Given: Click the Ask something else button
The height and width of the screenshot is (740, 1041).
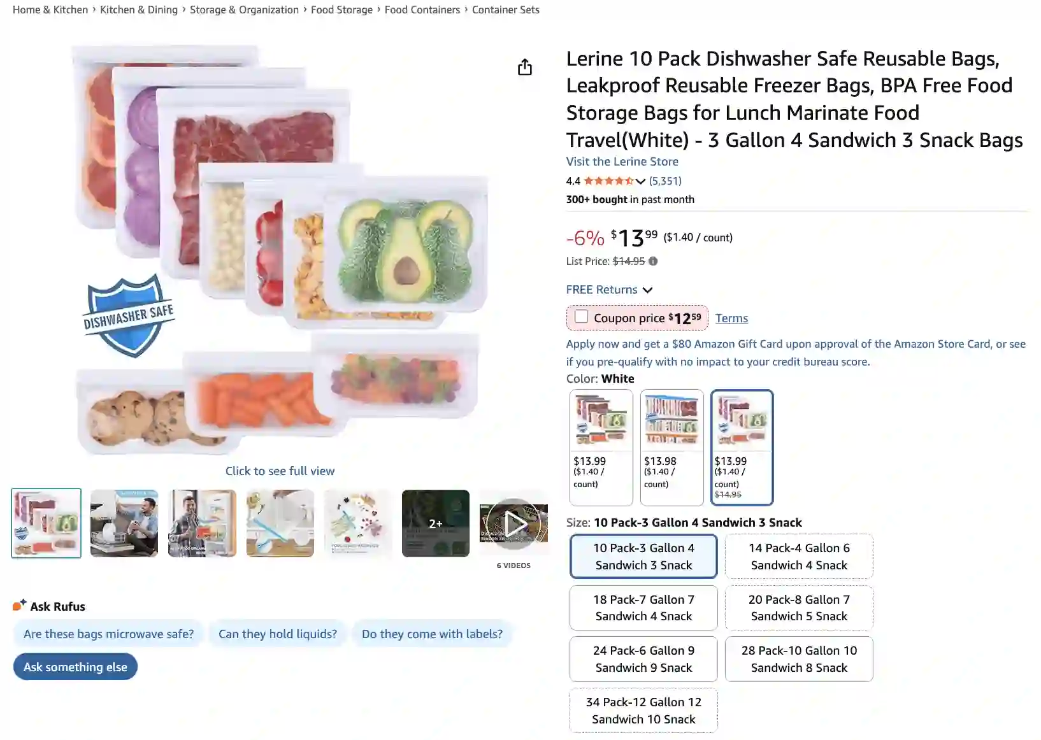Looking at the screenshot, I should pos(75,667).
